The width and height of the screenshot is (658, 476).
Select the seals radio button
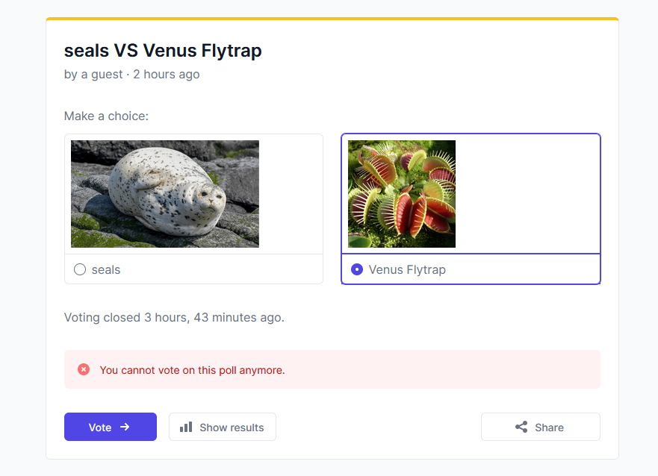(80, 269)
